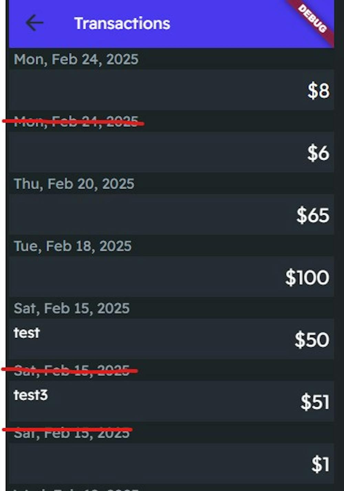Image resolution: width=344 pixels, height=491 pixels.
Task: Click the $50 amount
Action: point(312,340)
